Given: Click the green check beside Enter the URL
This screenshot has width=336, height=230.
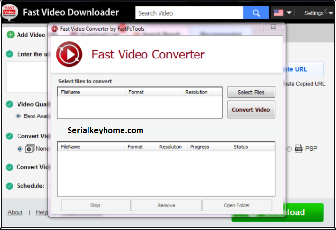Looking at the screenshot, I should tap(10, 54).
